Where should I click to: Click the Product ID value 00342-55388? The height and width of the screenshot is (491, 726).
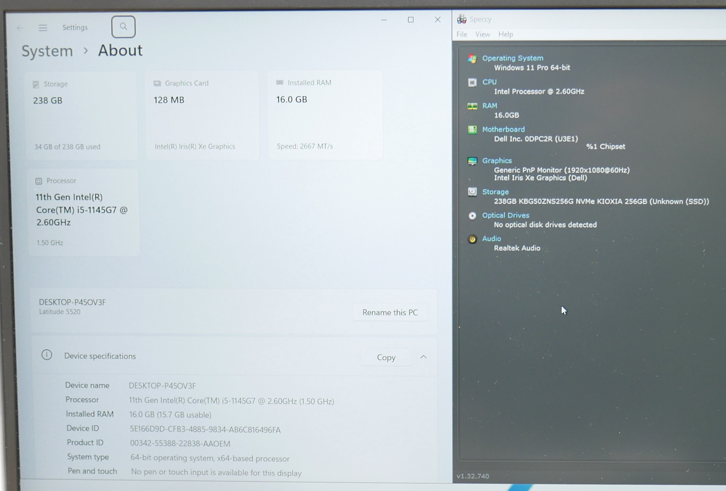pyautogui.click(x=180, y=443)
